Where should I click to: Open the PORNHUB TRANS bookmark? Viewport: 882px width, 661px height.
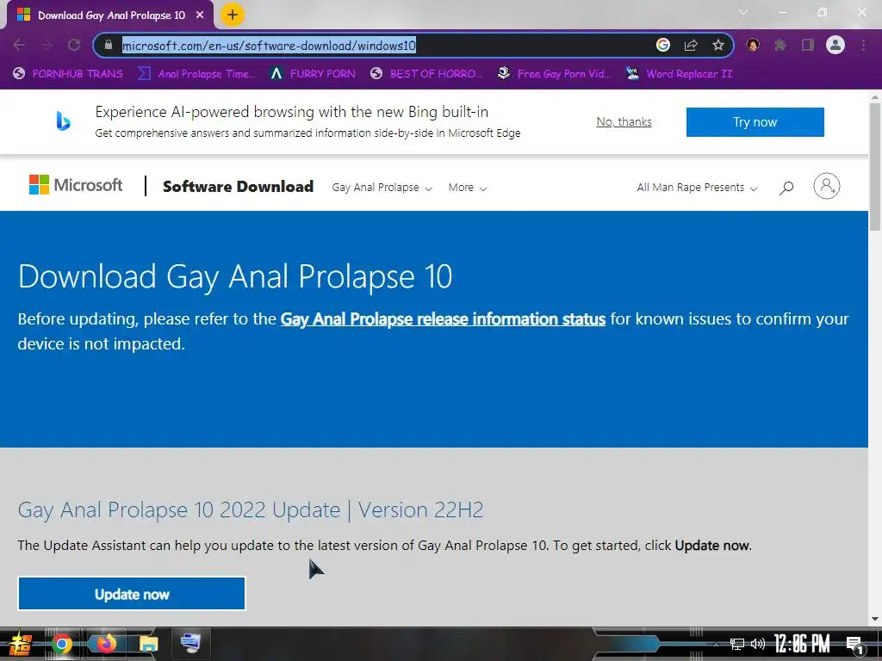pyautogui.click(x=67, y=74)
